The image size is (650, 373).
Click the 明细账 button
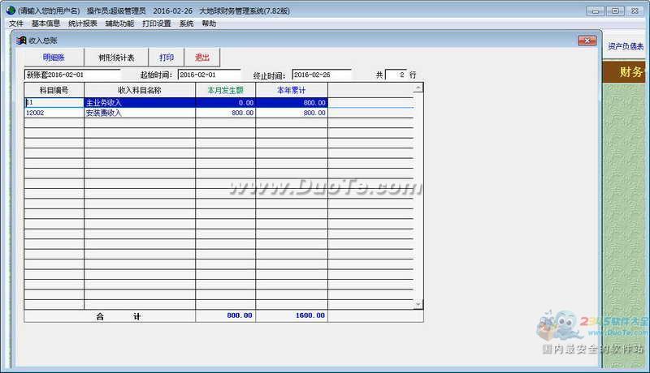pyautogui.click(x=54, y=58)
